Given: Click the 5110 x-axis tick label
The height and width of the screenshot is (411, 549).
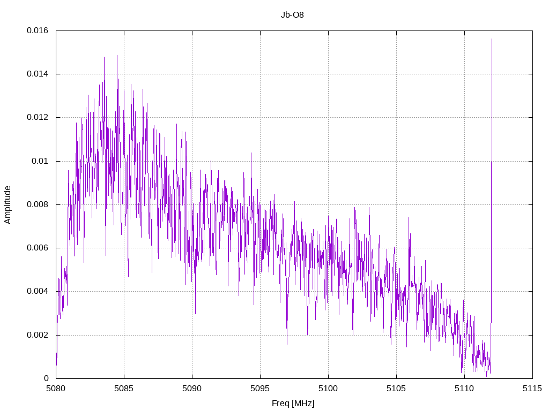Looking at the screenshot, I should tap(465, 389).
